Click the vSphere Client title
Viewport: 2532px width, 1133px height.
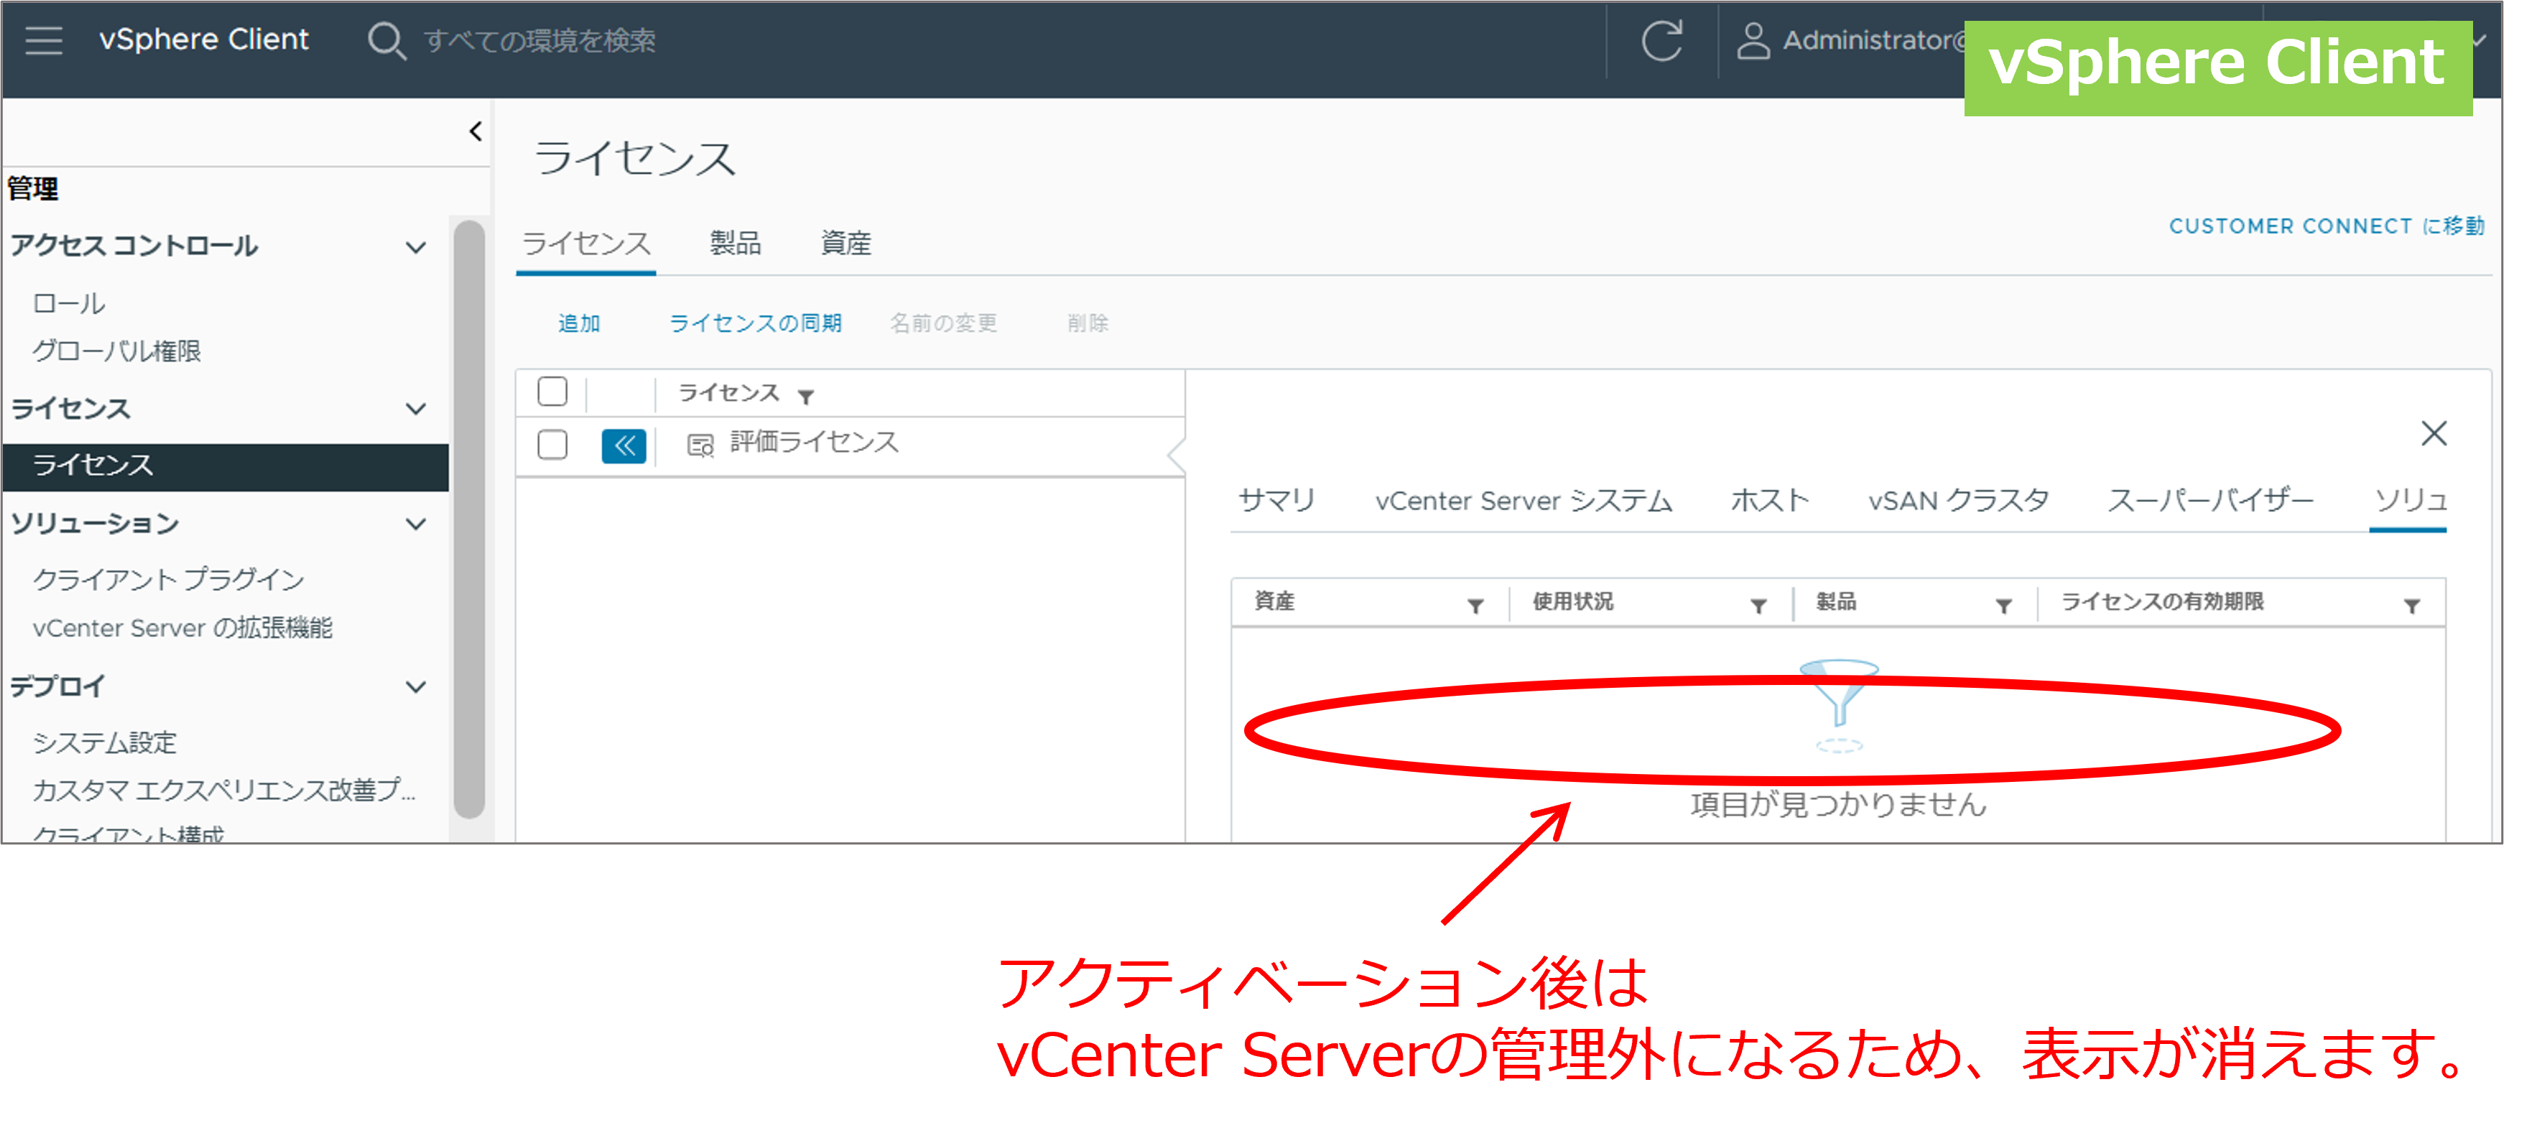coord(203,40)
